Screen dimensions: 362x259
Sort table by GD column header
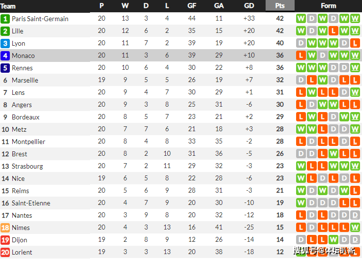tap(249, 6)
